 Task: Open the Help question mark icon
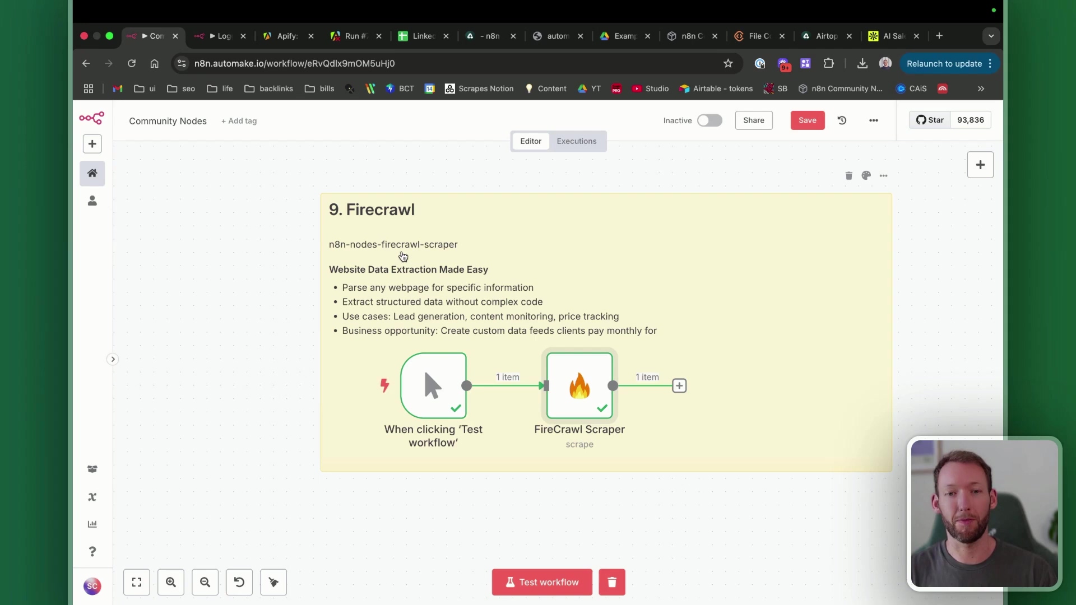click(92, 552)
